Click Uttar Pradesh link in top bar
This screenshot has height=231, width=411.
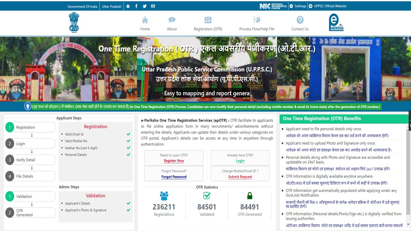point(112,6)
